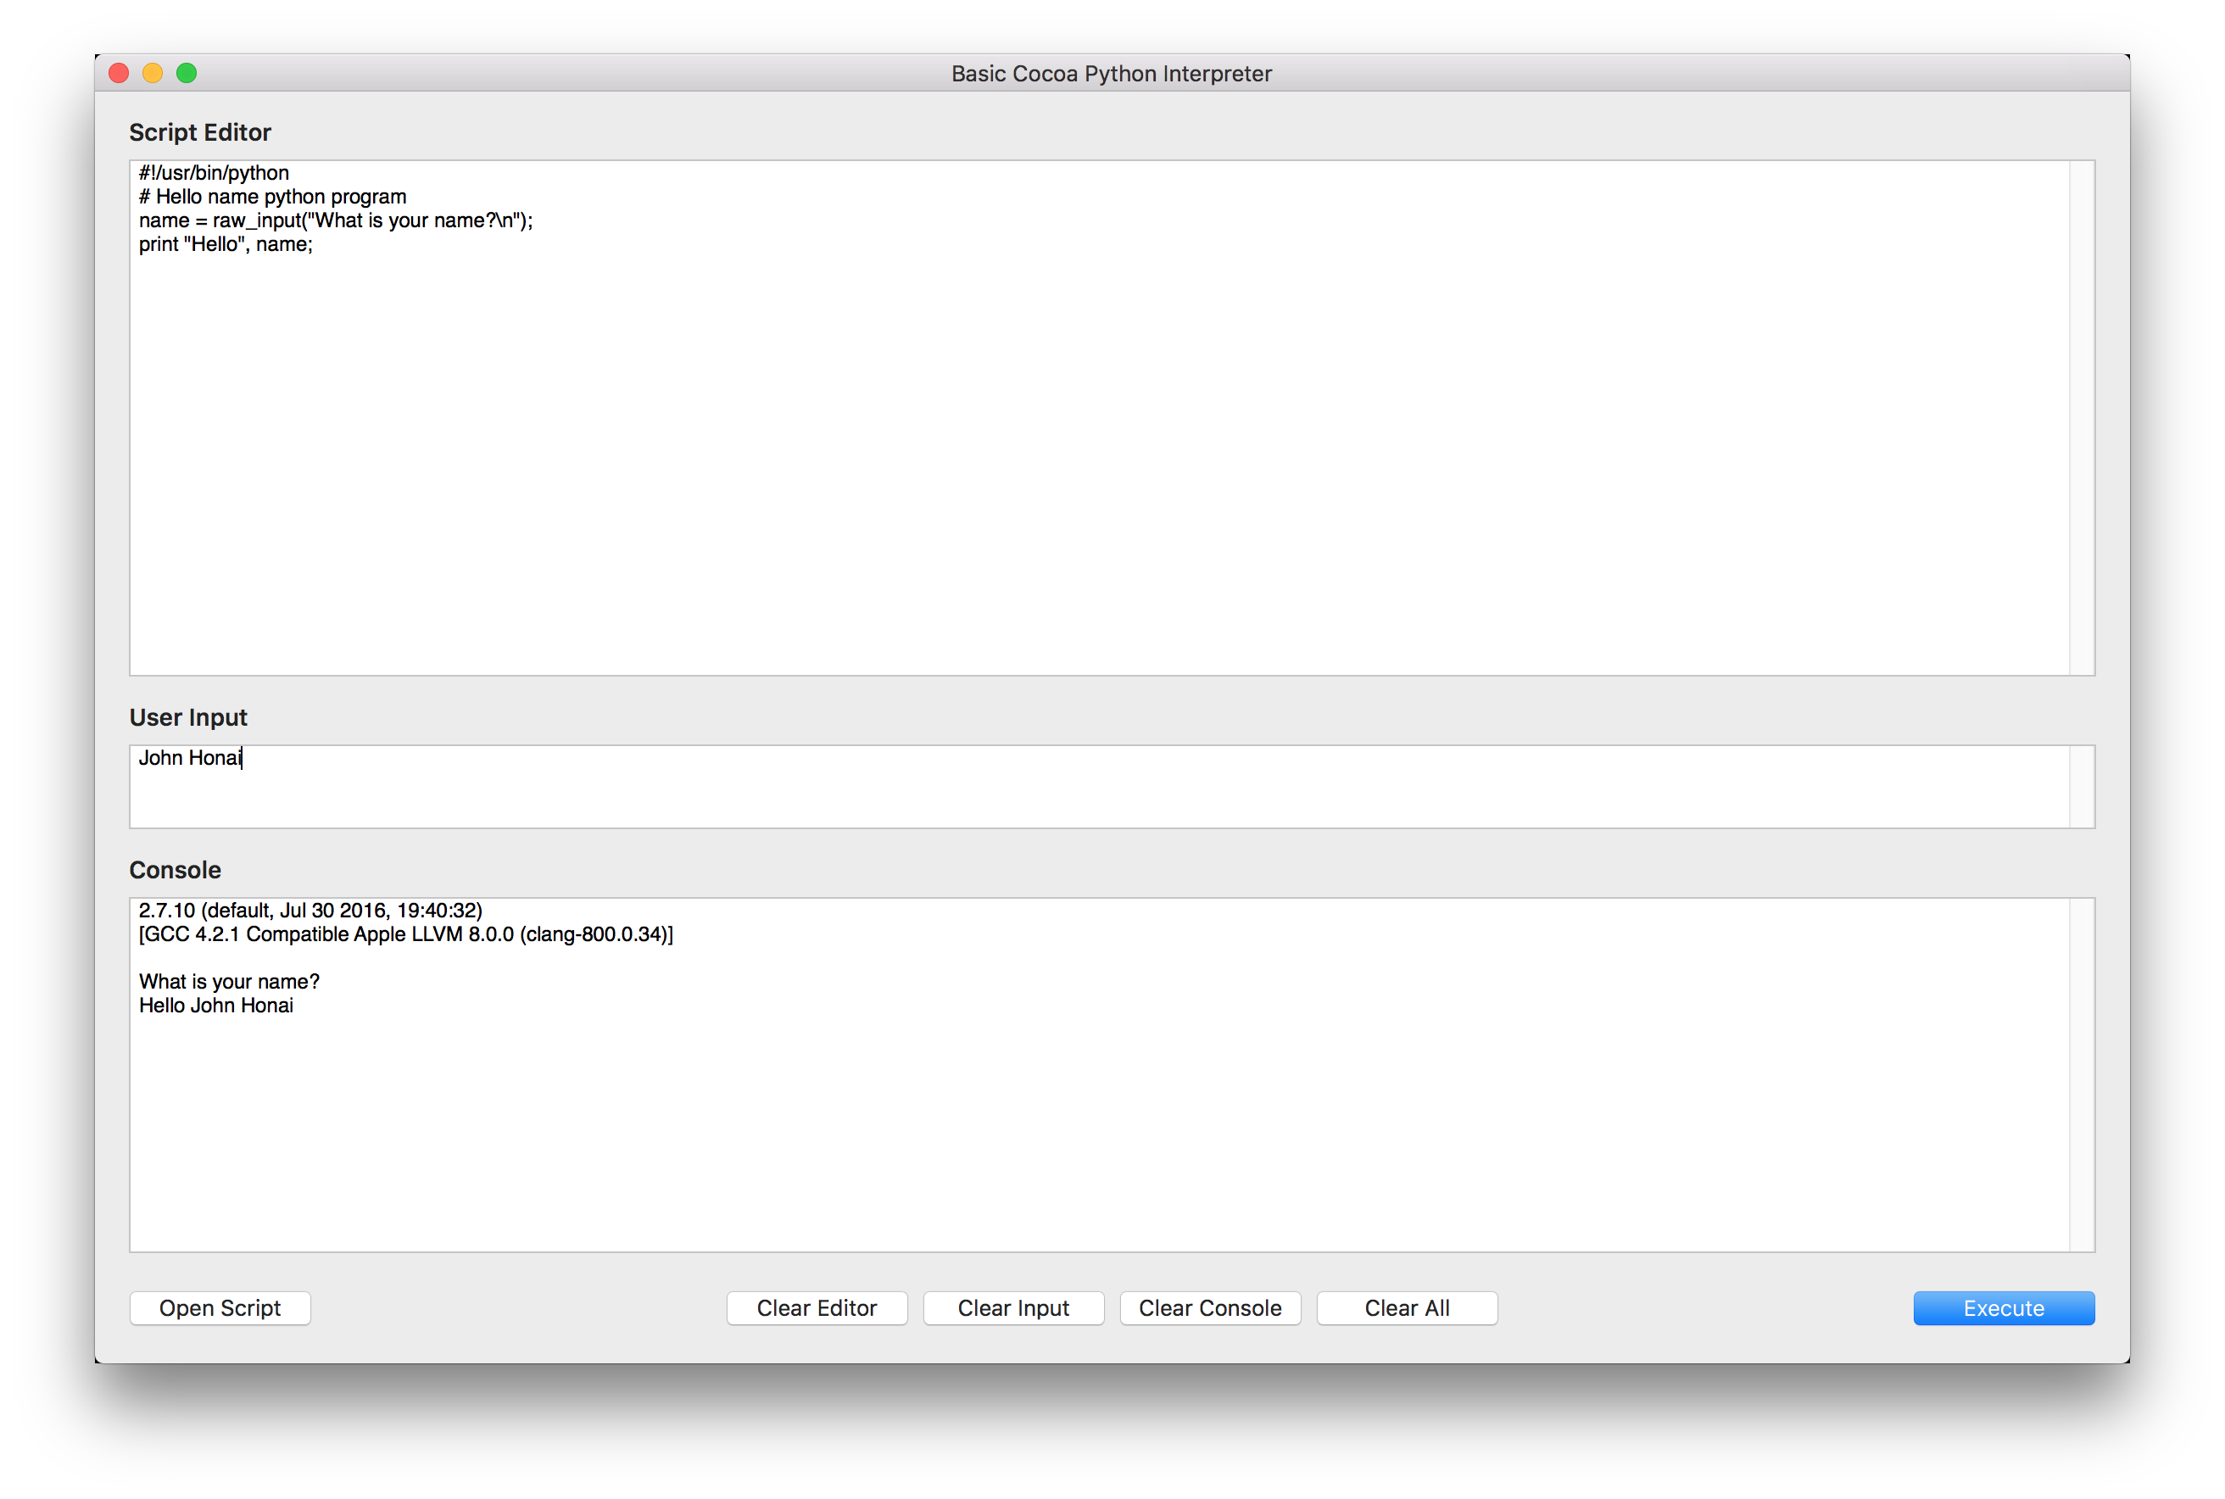
Task: Click the Clear Input button
Action: coord(1013,1307)
